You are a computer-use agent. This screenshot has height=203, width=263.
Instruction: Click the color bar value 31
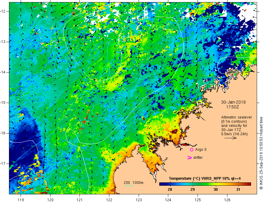[238, 190]
